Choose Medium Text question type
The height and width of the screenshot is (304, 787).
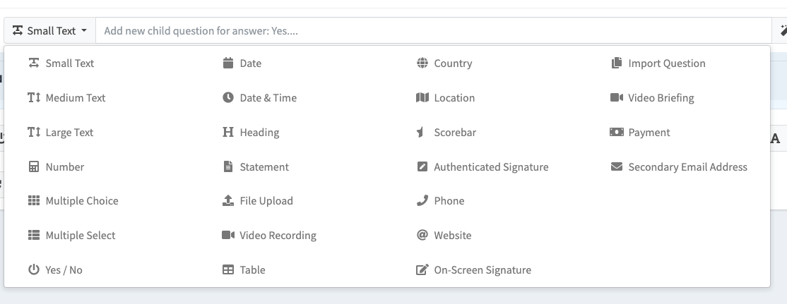tap(75, 98)
